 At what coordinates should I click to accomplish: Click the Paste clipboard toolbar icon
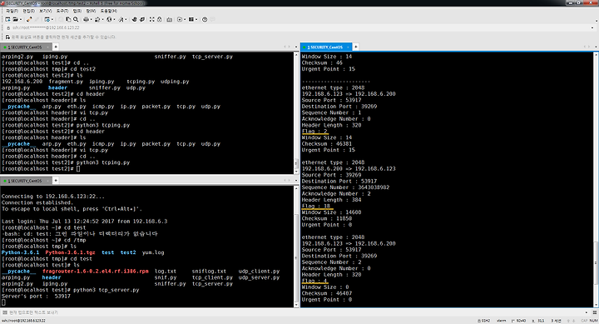(68, 19)
